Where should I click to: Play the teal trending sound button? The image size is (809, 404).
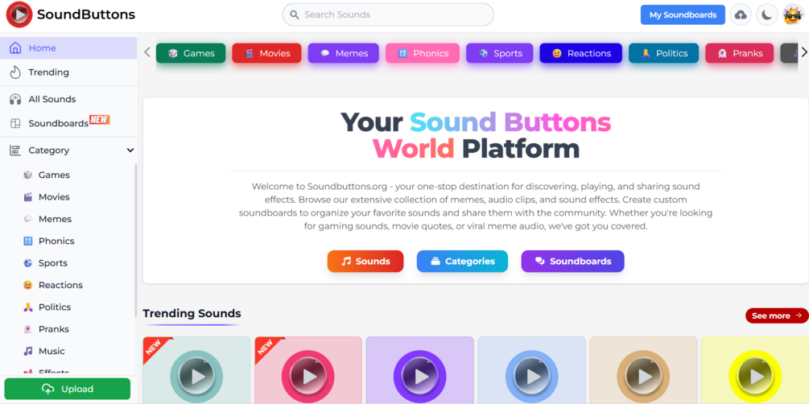click(x=196, y=376)
